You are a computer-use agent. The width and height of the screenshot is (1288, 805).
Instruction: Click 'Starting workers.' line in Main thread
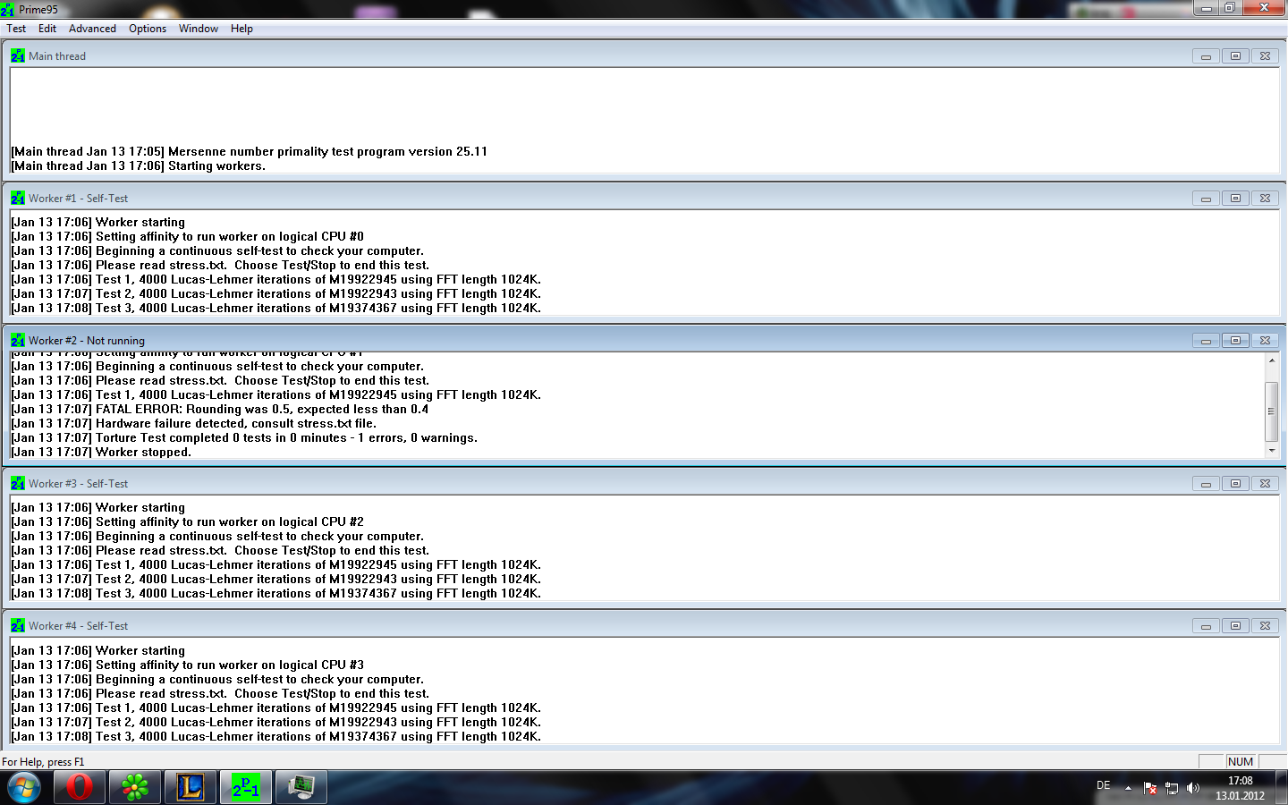[139, 165]
